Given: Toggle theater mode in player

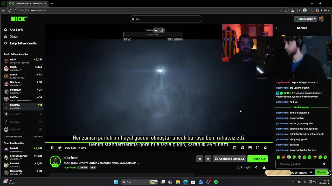Looking at the screenshot, I should pyautogui.click(x=250, y=148).
